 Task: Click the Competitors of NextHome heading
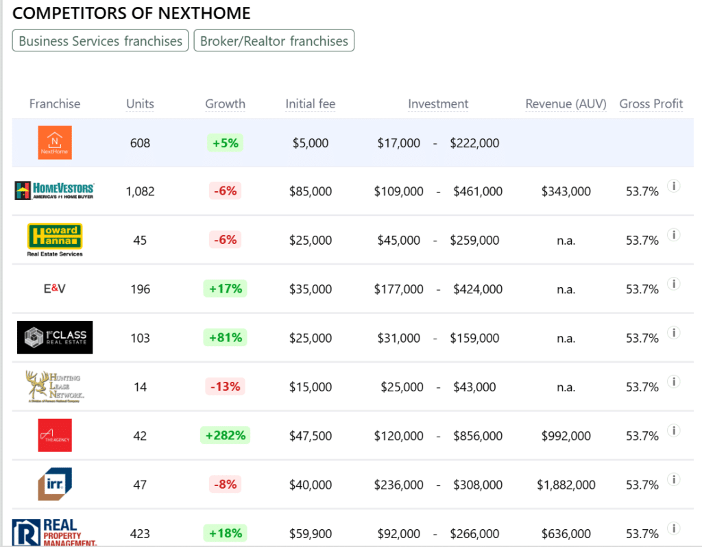click(131, 13)
